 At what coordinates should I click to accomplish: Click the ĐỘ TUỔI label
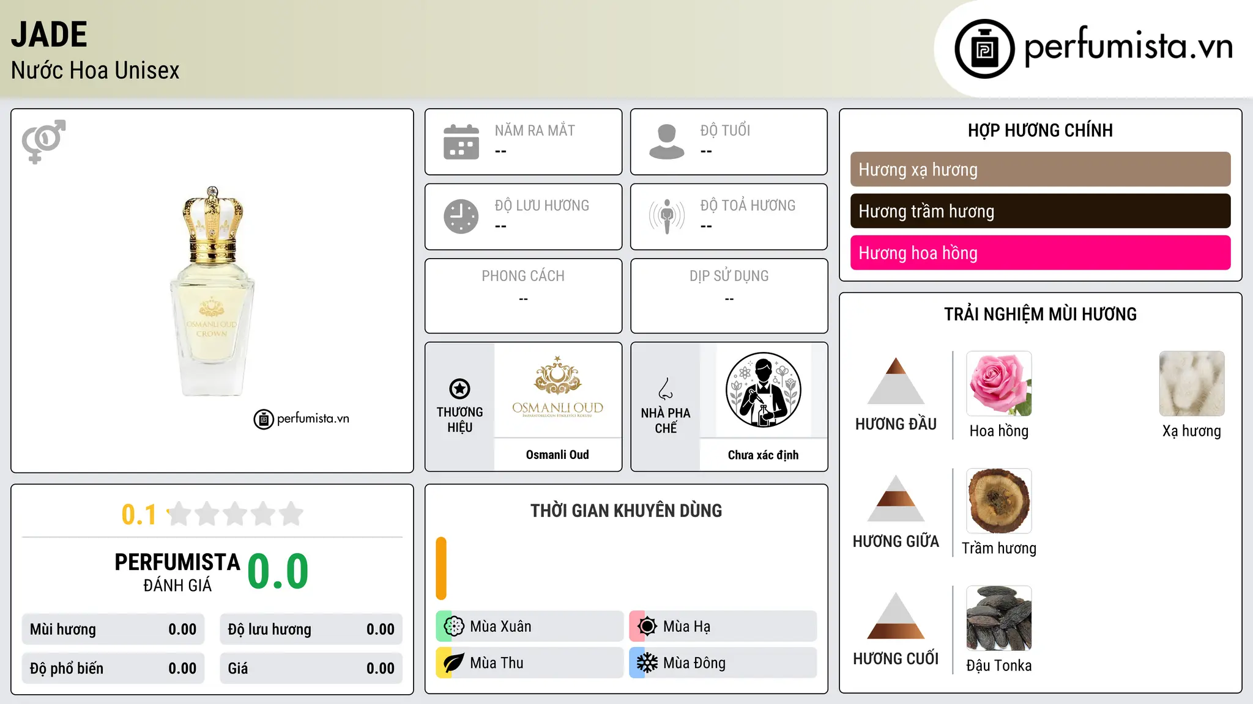[725, 130]
